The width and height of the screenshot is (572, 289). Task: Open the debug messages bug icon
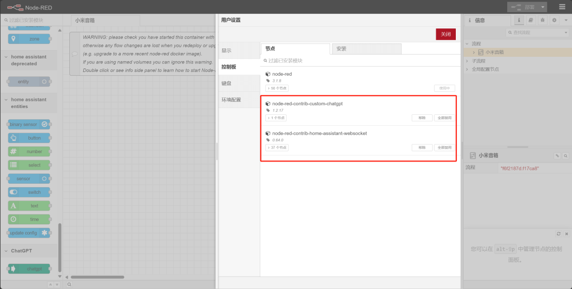[x=543, y=21]
